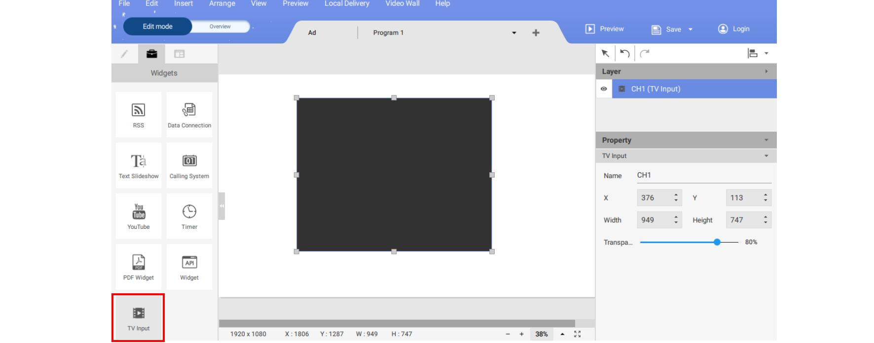
Task: Add the Timer widget
Action: point(189,216)
